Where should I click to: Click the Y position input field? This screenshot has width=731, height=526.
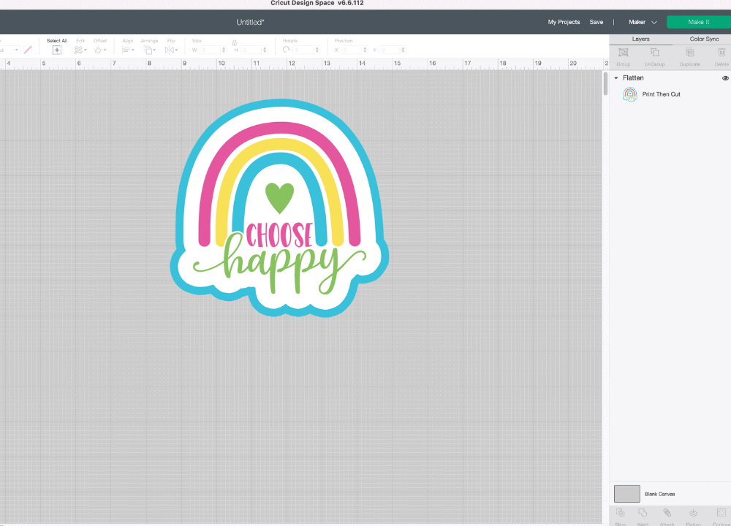390,50
